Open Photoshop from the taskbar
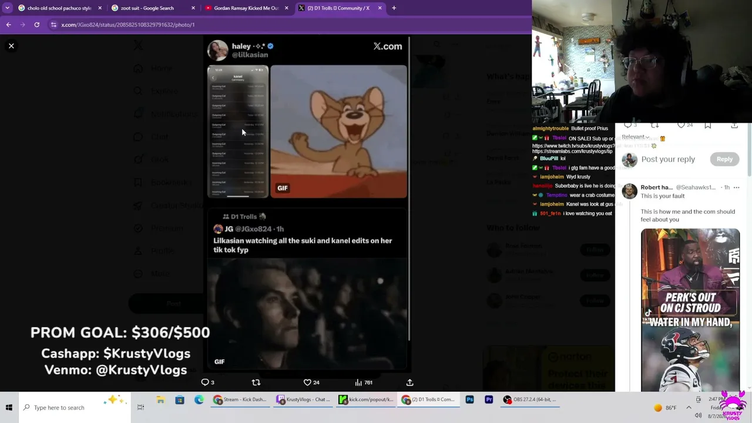The width and height of the screenshot is (752, 423). click(469, 400)
